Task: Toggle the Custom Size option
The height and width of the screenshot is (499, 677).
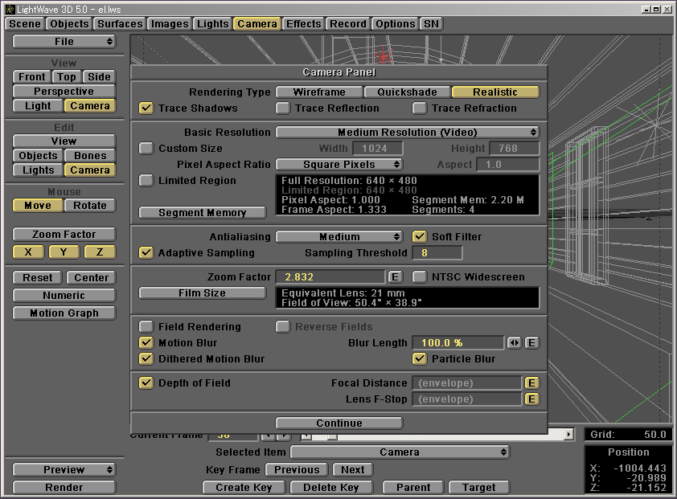Action: [146, 148]
